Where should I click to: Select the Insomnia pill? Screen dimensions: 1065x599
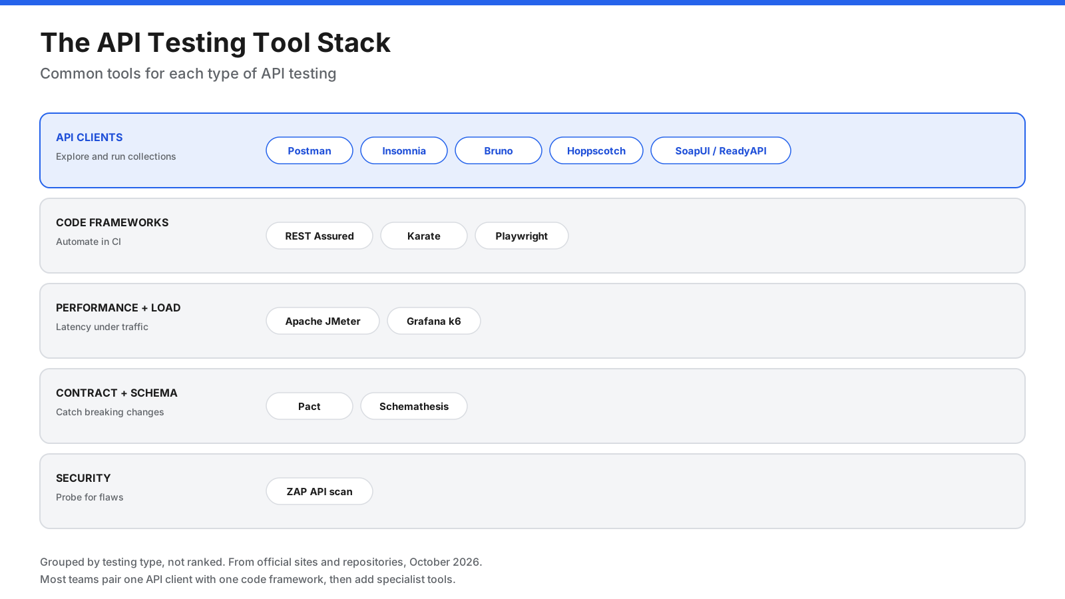pos(404,150)
